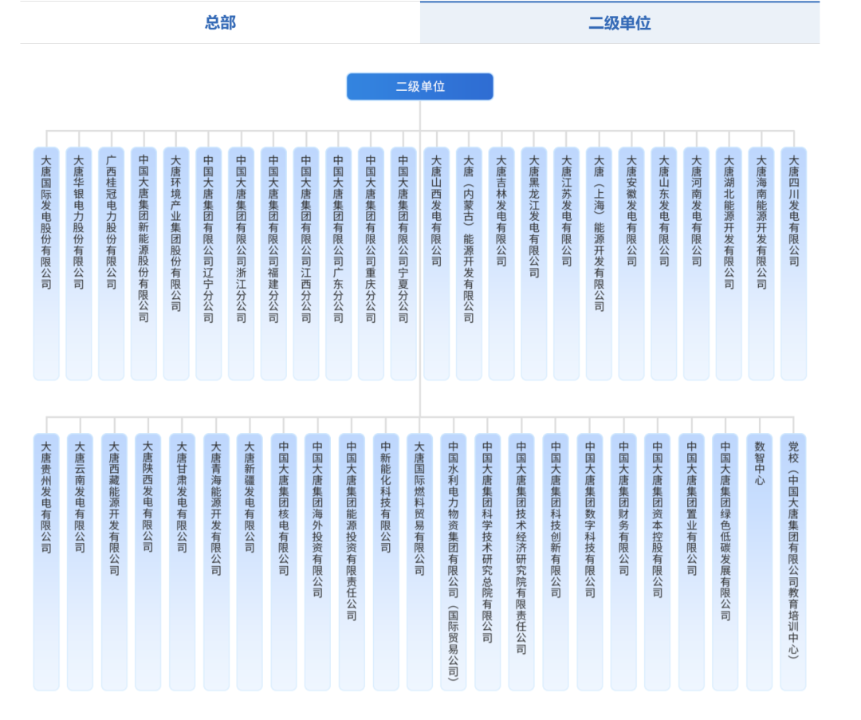Viewport: 861px width, 720px height.
Task: View 大唐国际燃料贸易有限公司
Action: [419, 562]
